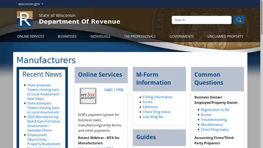Click the Department of Revenue R logo
263x148 pixels.
point(25,19)
